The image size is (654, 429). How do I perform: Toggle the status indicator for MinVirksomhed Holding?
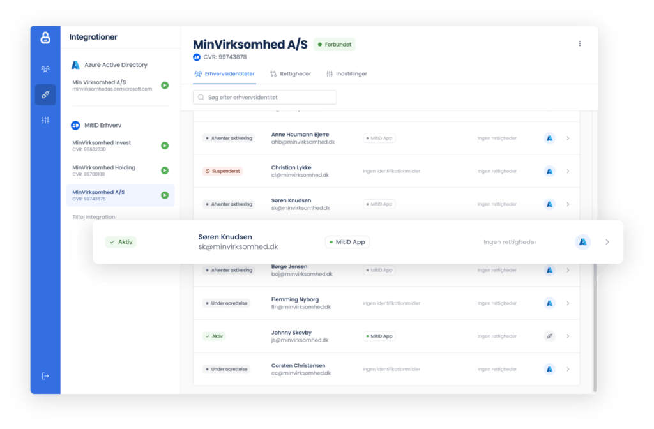click(166, 170)
